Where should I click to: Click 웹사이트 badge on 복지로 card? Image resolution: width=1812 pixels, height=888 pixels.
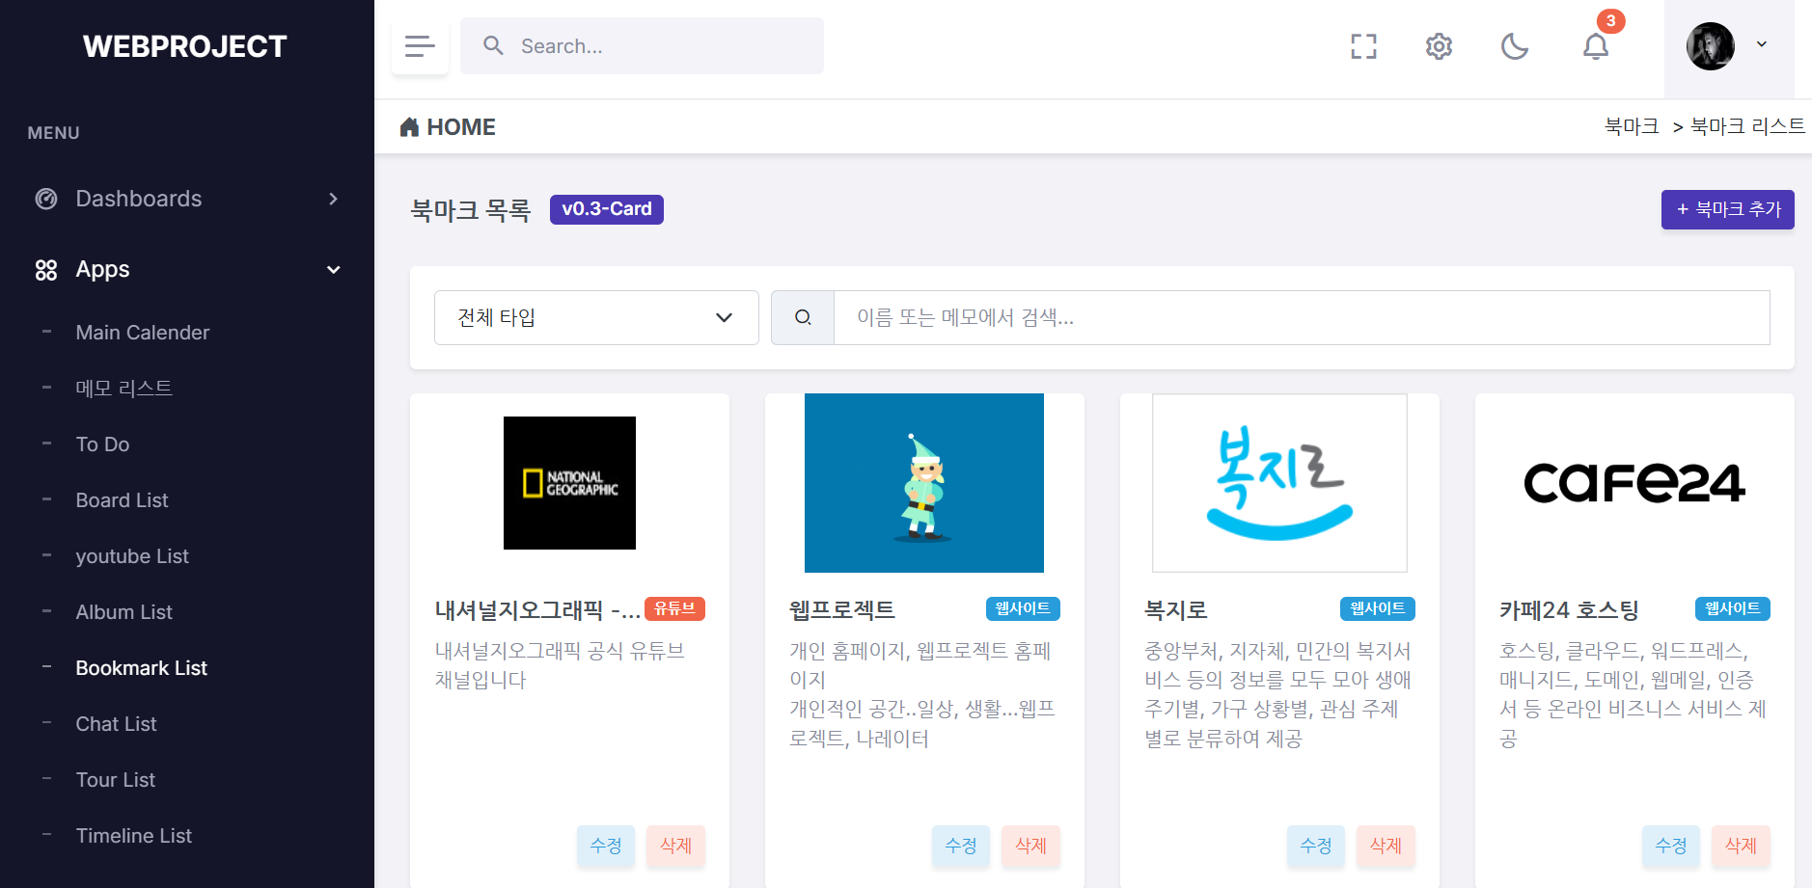1378,608
